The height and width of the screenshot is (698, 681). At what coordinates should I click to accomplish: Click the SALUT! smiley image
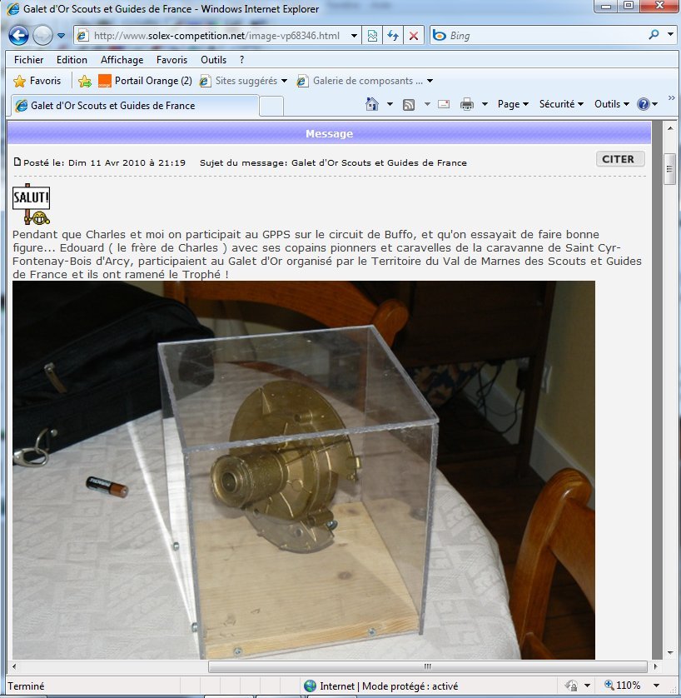[x=31, y=203]
